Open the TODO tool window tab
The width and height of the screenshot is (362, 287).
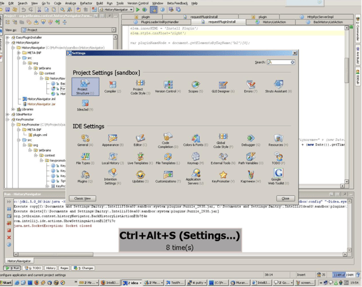coord(33,268)
